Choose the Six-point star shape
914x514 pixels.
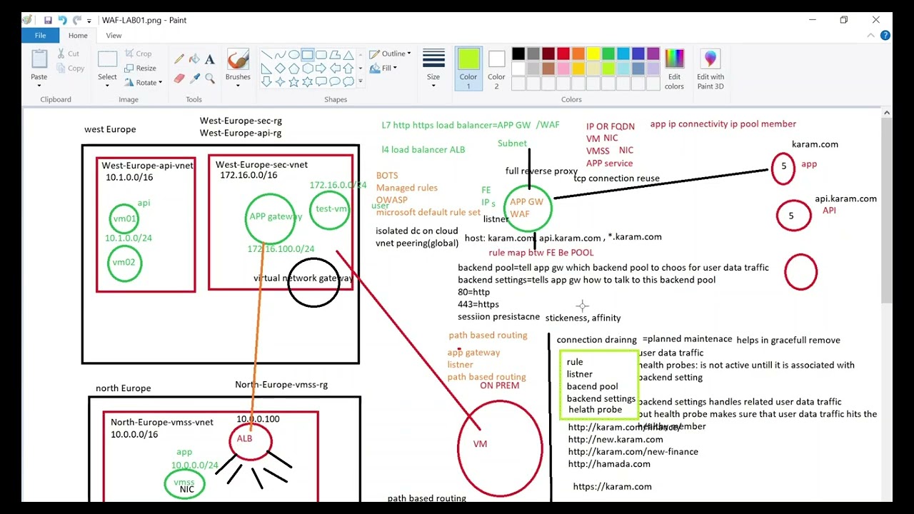click(308, 81)
